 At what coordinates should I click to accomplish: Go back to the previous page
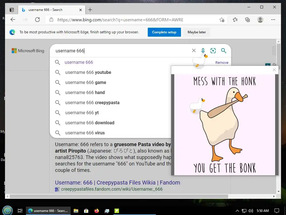click(13, 20)
